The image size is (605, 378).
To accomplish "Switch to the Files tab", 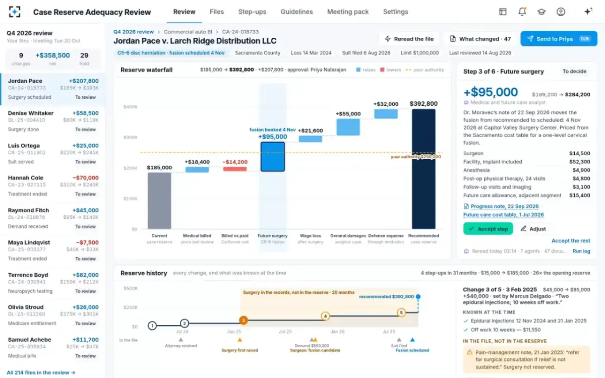I will tap(217, 12).
